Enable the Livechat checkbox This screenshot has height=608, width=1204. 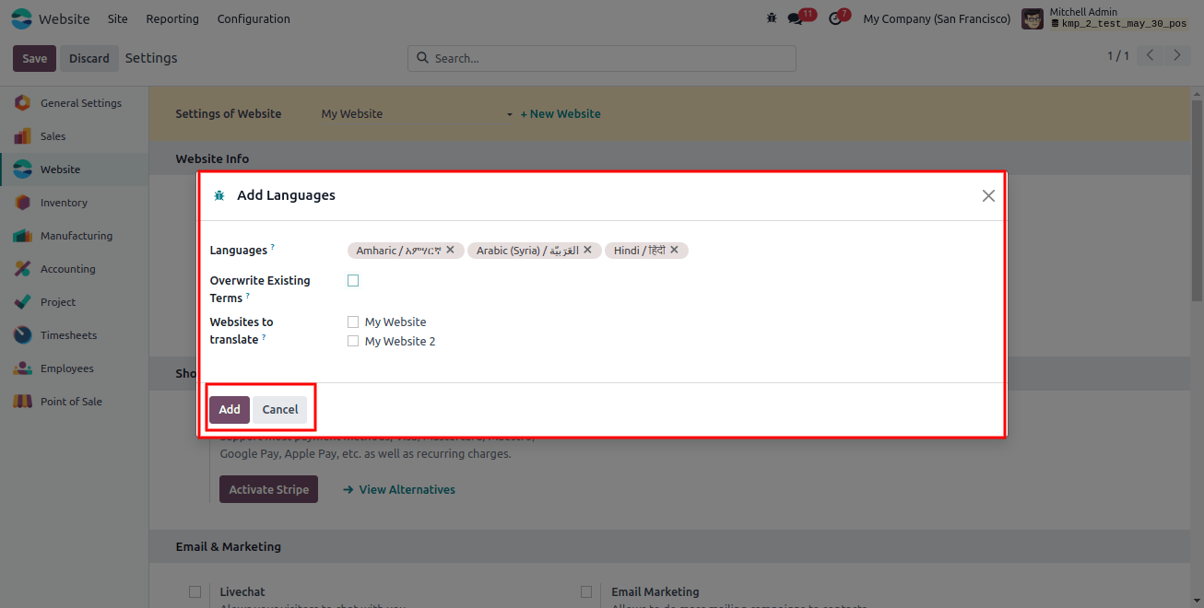[195, 591]
